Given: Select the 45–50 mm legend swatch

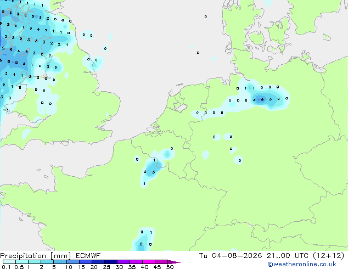Looking at the screenshot, I should point(161,262).
